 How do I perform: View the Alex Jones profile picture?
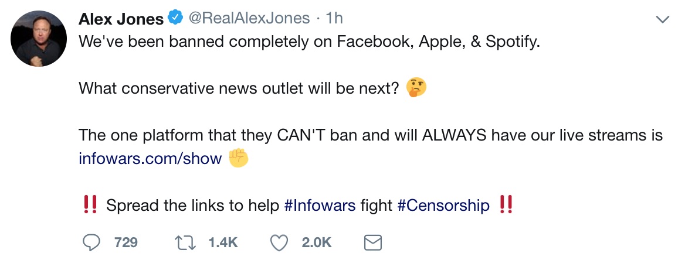(x=39, y=39)
